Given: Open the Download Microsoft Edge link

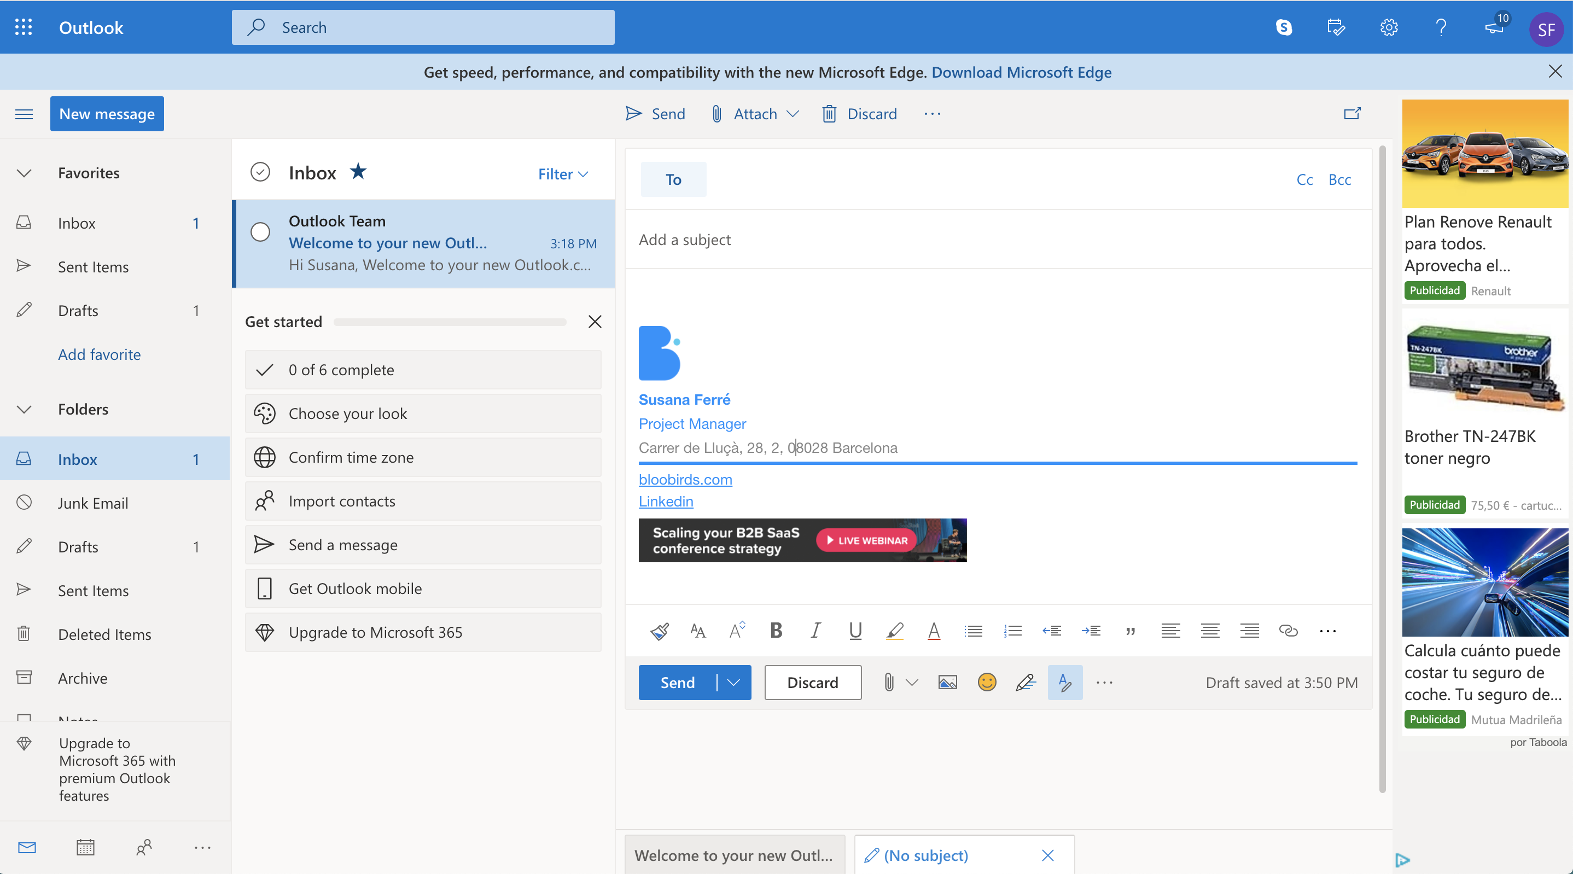Looking at the screenshot, I should click(1021, 72).
